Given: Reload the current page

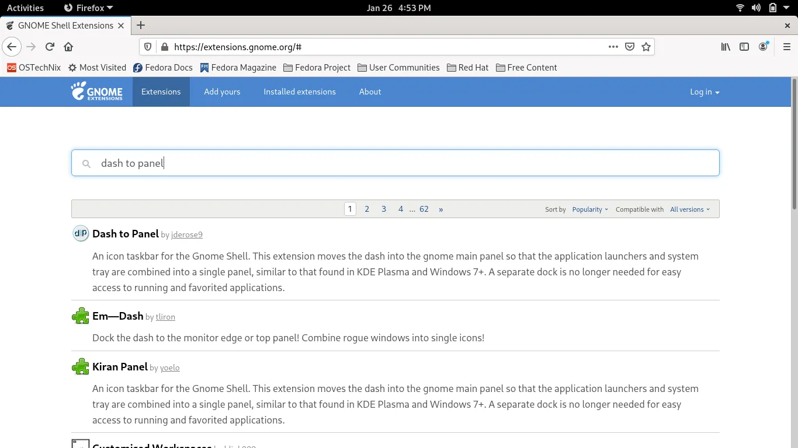Looking at the screenshot, I should pos(50,47).
